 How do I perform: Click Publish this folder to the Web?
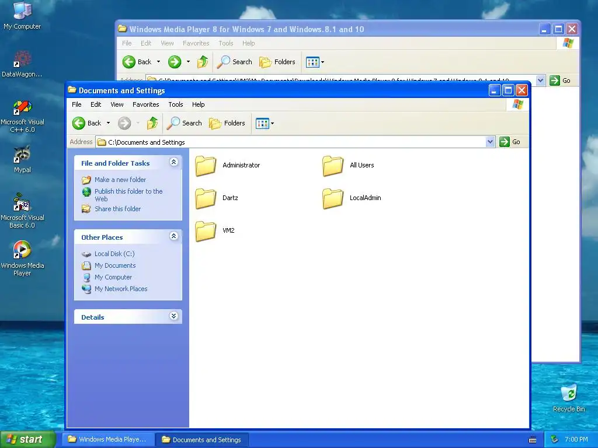click(128, 195)
